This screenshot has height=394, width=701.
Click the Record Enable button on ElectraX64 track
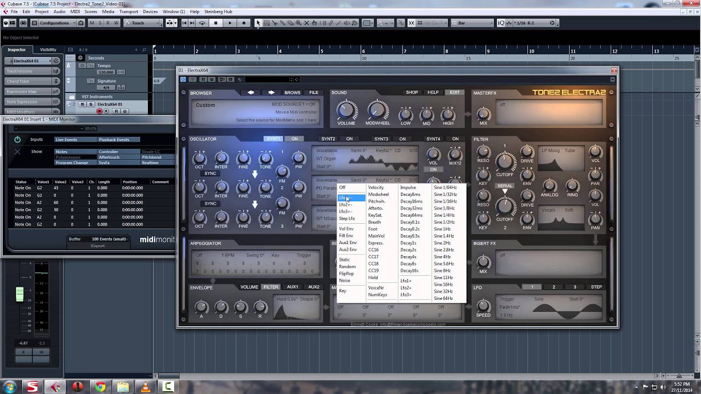pyautogui.click(x=100, y=111)
